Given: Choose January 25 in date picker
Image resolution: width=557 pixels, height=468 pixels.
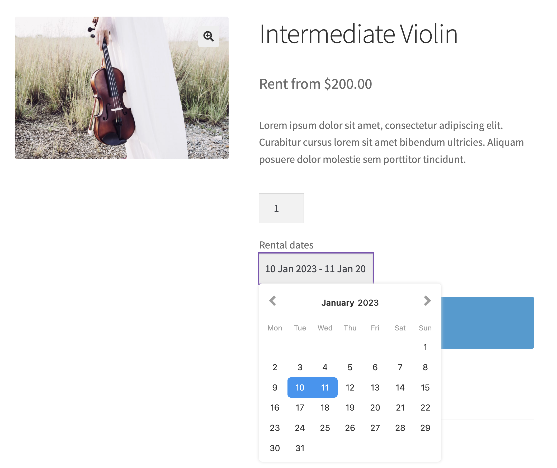Looking at the screenshot, I should pos(325,428).
